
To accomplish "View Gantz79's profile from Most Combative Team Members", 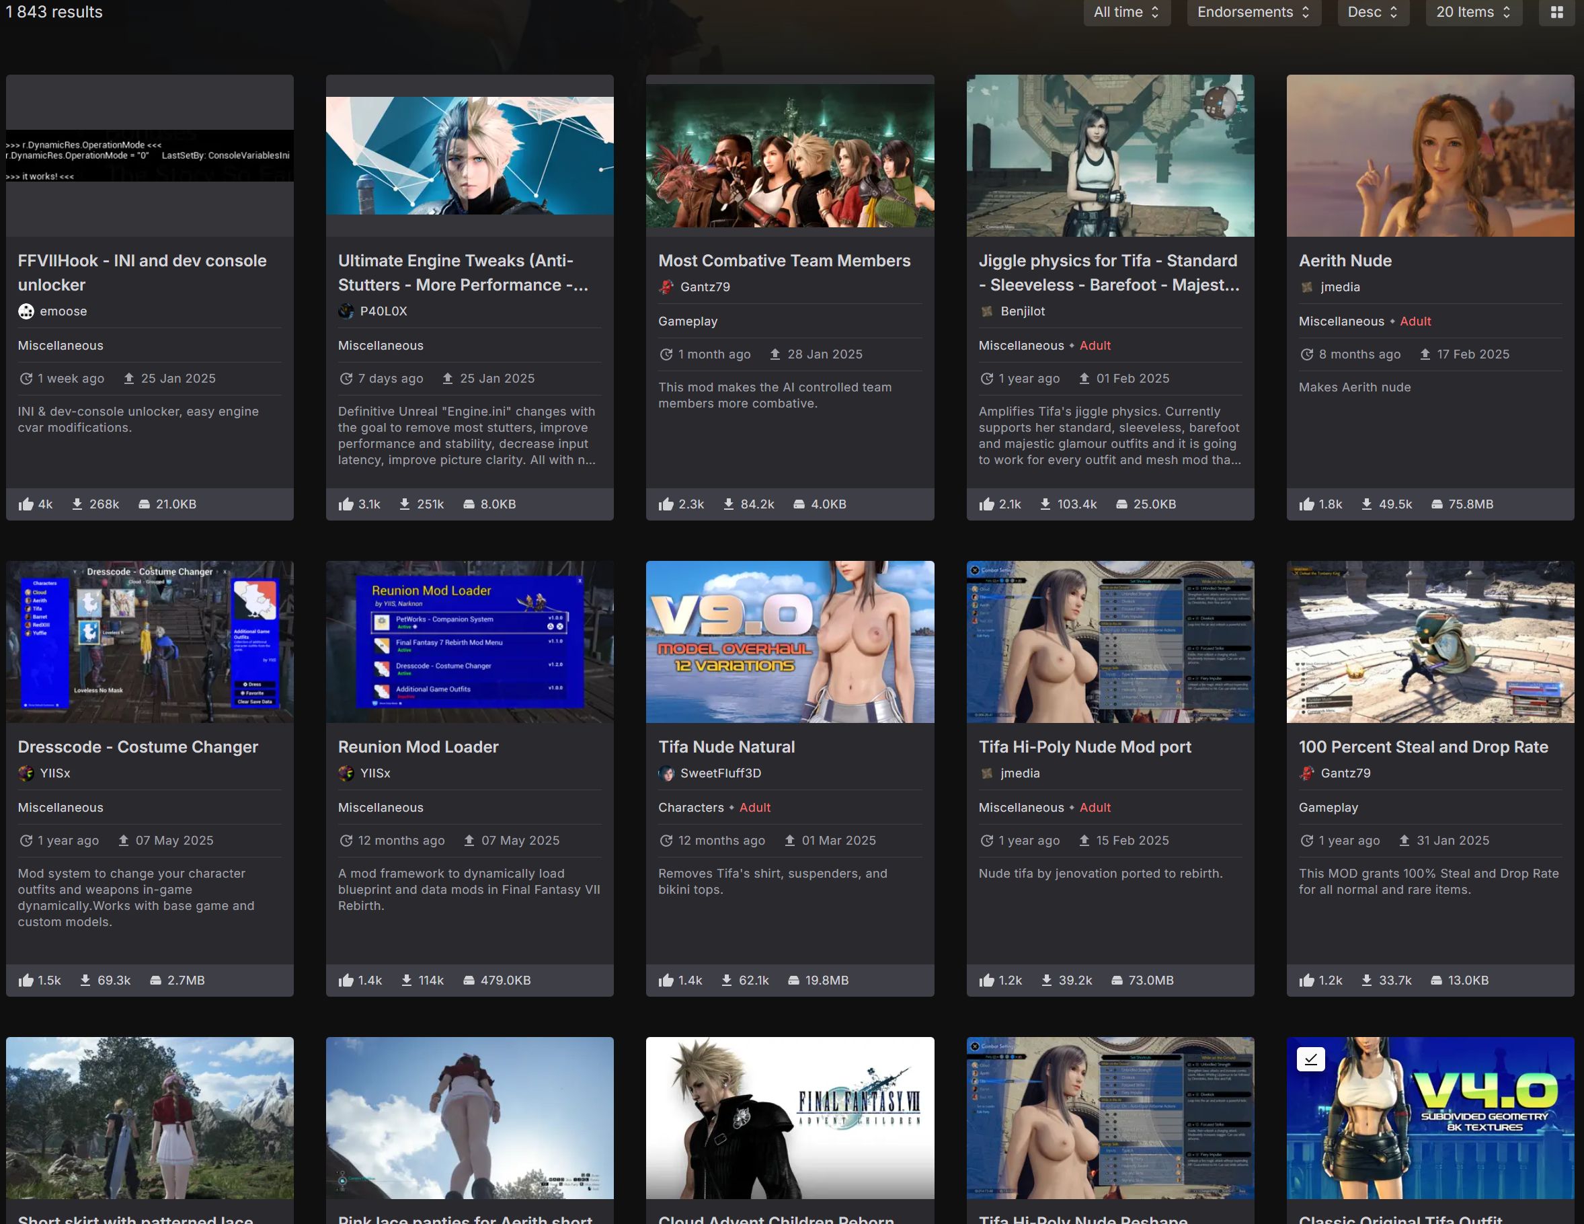I will tap(705, 287).
